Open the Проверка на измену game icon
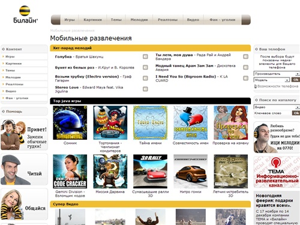The width and height of the screenshot is (300, 225). (230, 122)
